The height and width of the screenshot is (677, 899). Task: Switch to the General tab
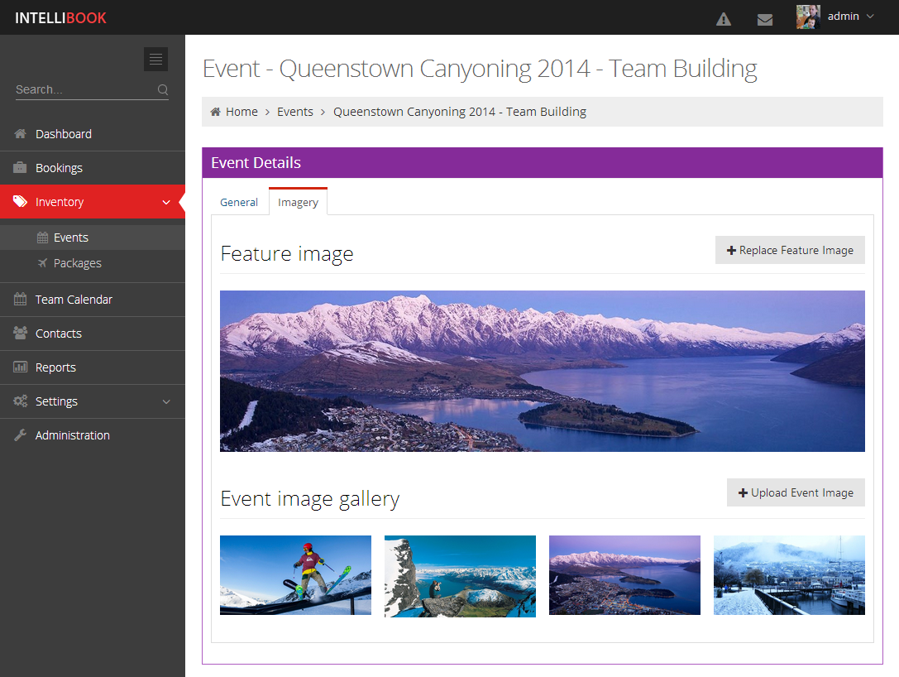(239, 203)
